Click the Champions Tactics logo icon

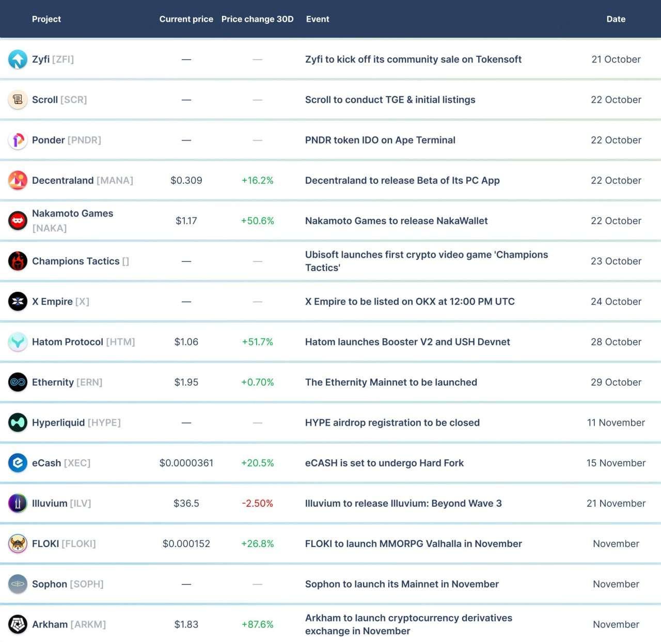[x=18, y=261]
